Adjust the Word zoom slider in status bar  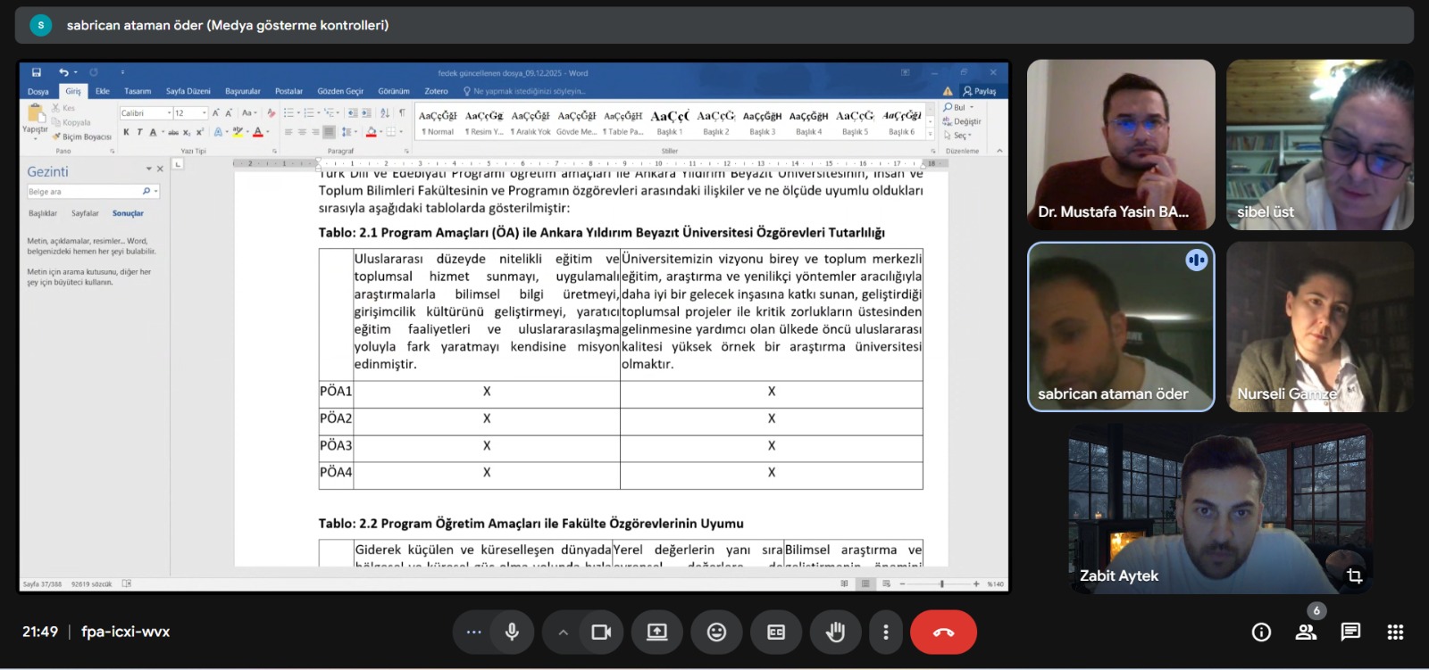click(x=941, y=583)
